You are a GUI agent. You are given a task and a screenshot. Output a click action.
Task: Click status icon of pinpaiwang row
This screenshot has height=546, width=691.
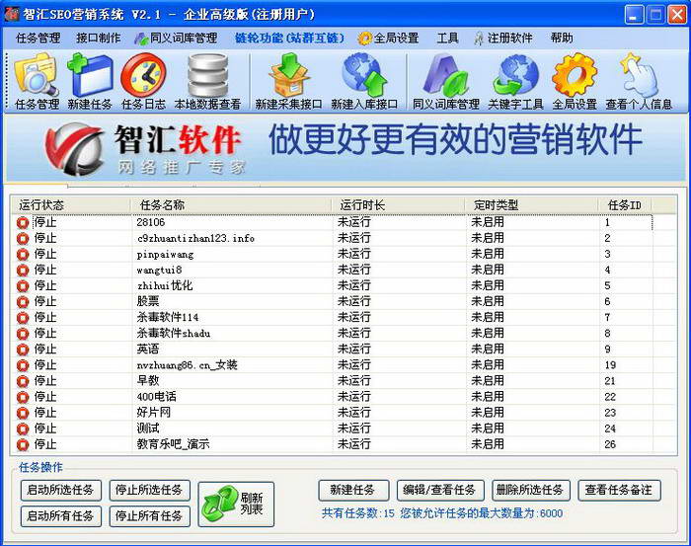pyautogui.click(x=23, y=255)
